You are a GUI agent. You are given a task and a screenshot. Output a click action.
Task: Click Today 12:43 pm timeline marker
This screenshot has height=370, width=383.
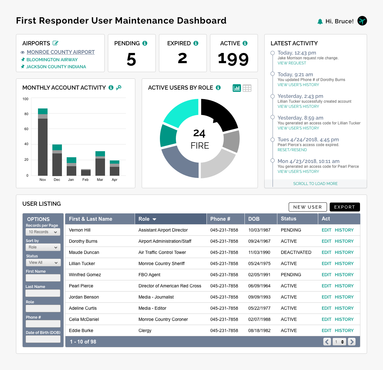coord(273,53)
